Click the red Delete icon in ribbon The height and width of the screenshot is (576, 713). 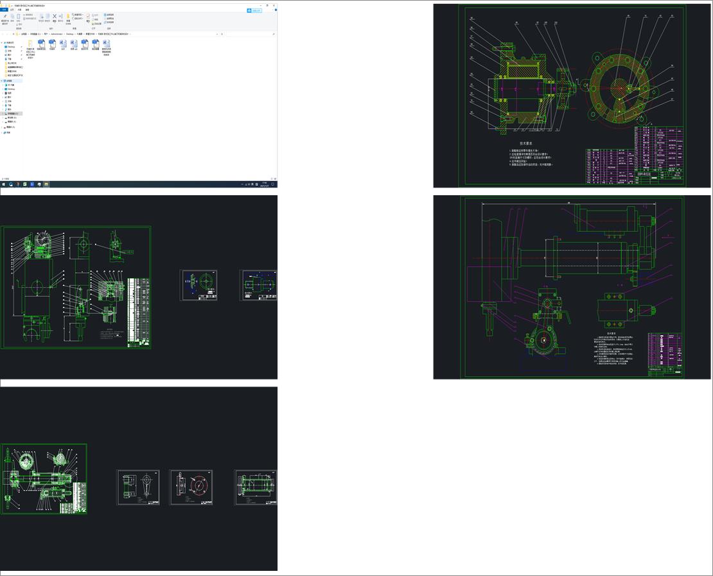coord(54,17)
